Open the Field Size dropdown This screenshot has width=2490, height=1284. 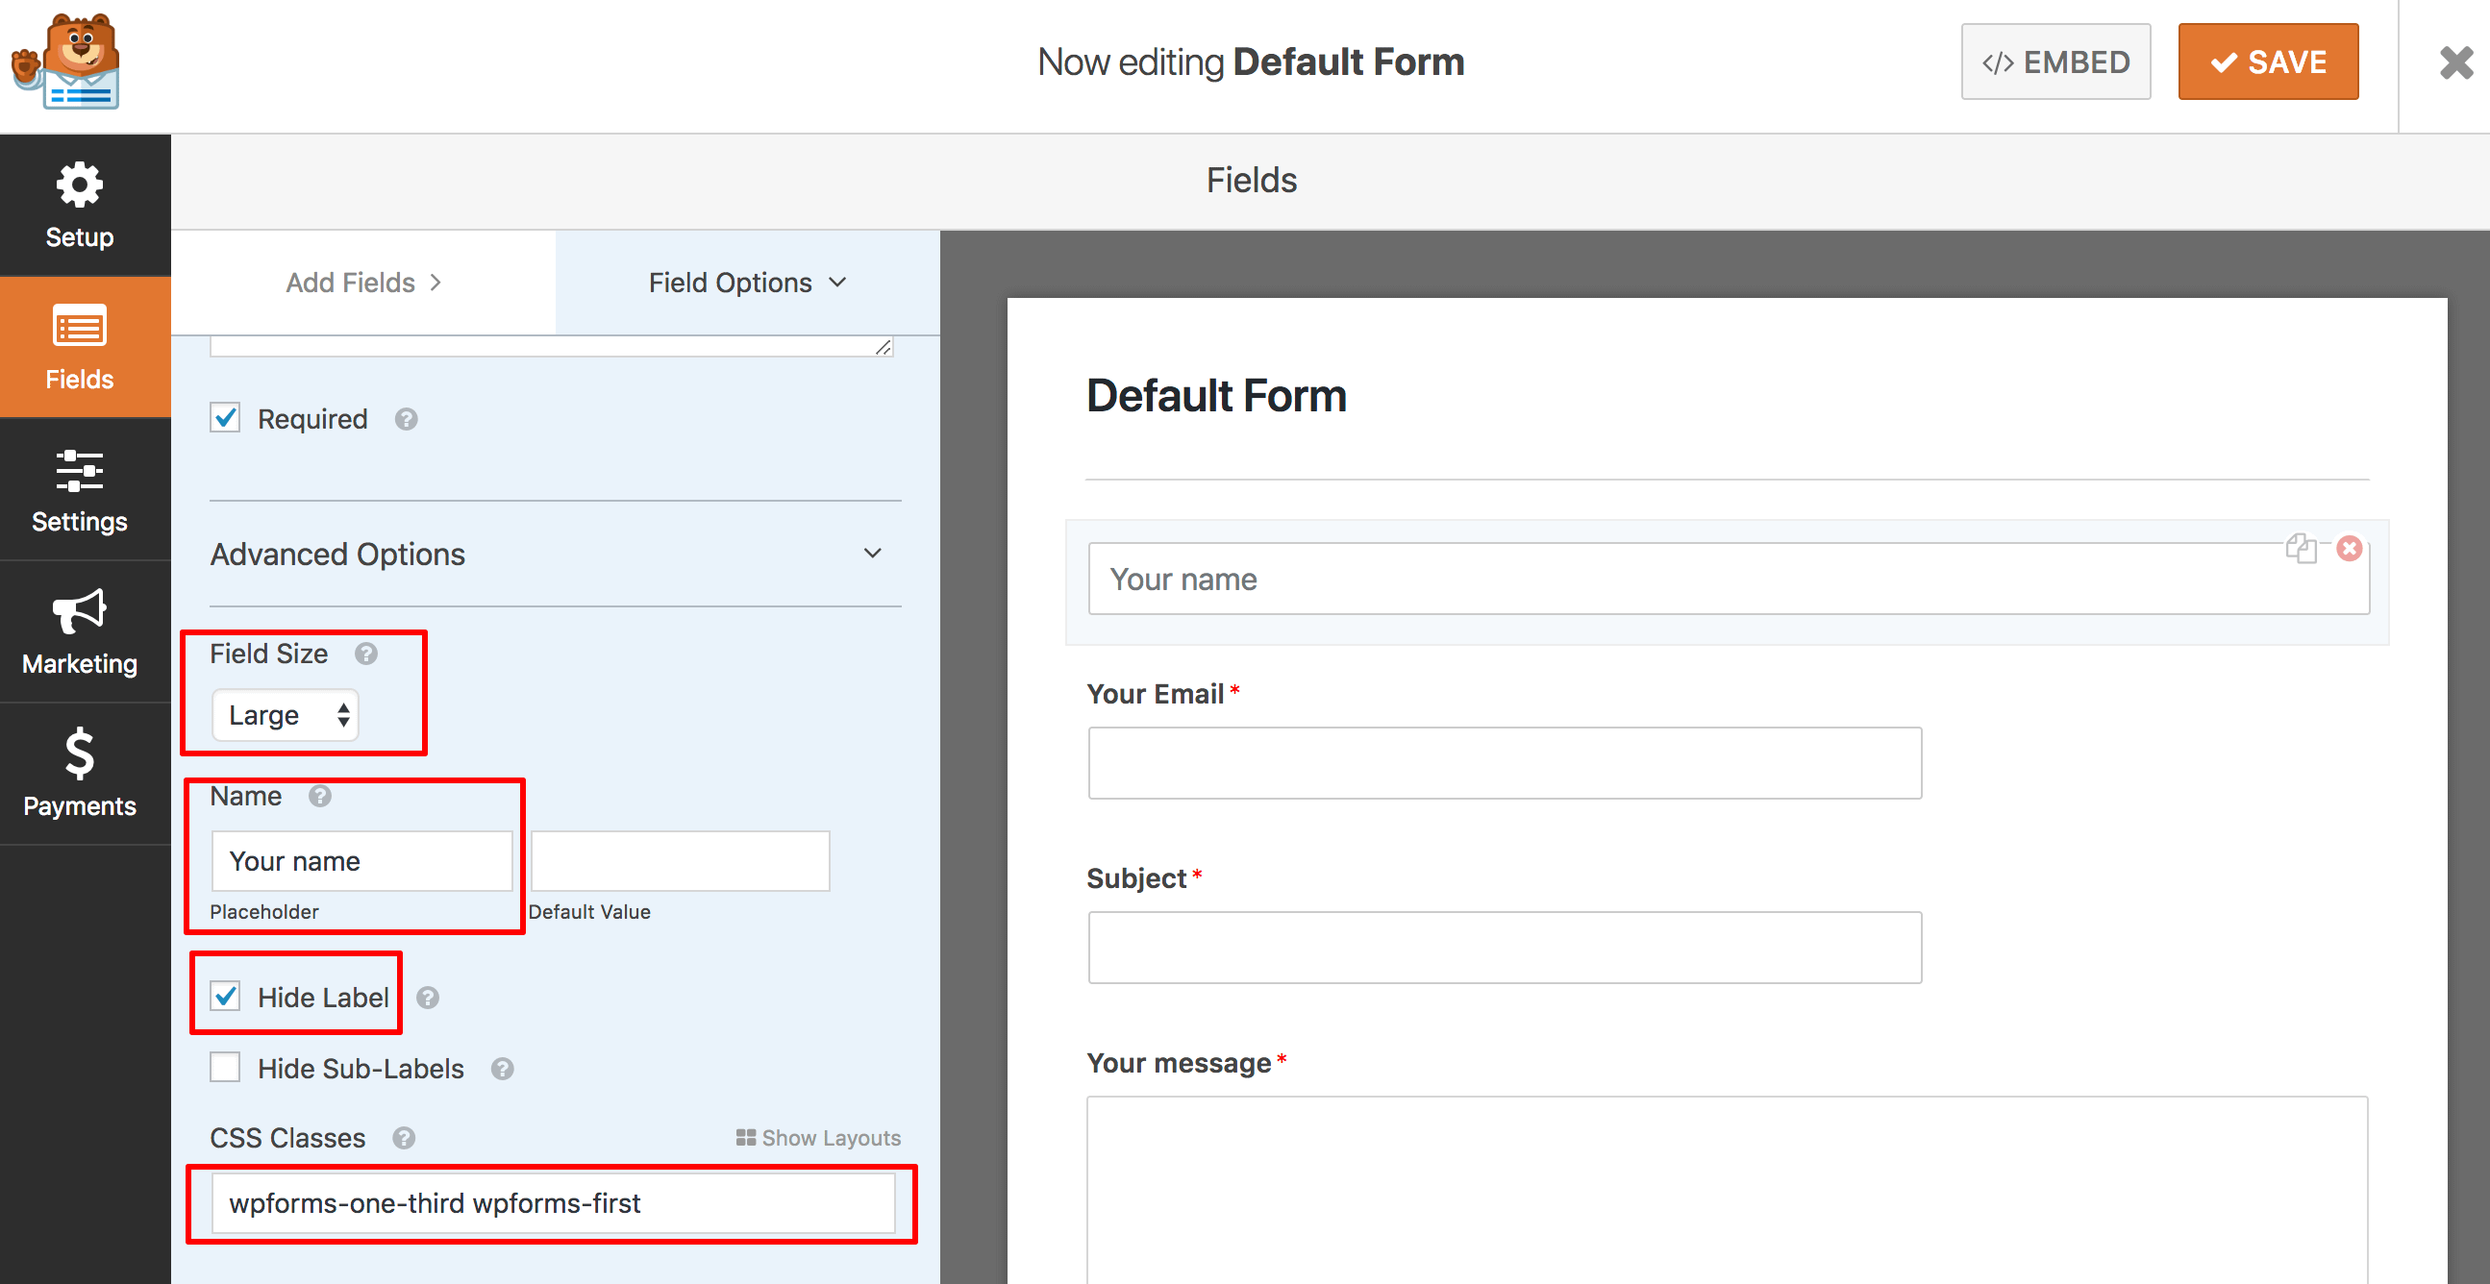(286, 715)
